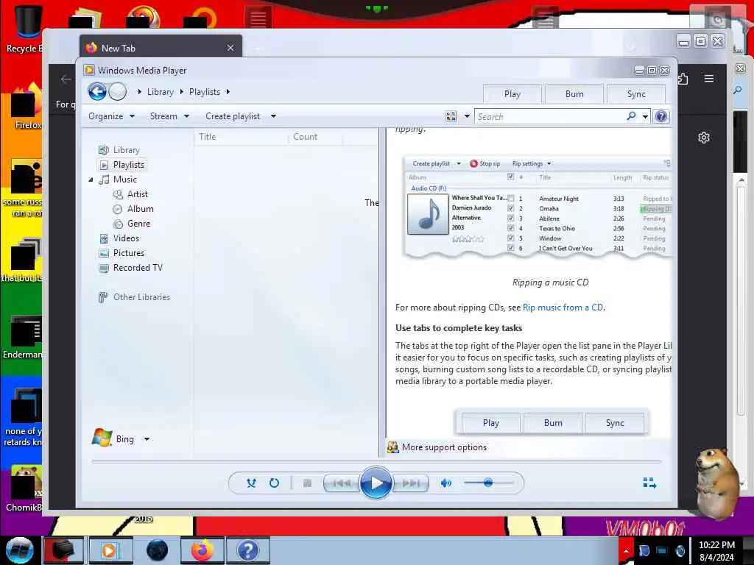Switch to Now Playing view icon
This screenshot has width=754, height=565.
click(x=649, y=483)
